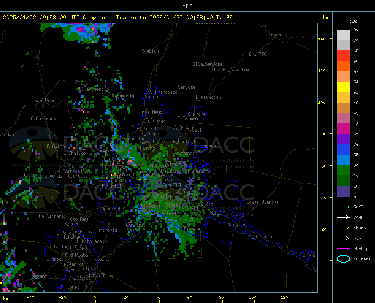This screenshot has width=375, height=303.
Task: Click the 48 dBZ amber color swatch
Action: click(343, 98)
